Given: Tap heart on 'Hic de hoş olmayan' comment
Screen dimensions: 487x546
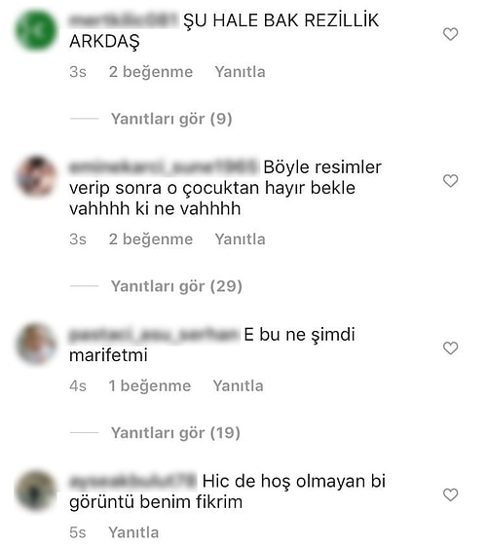Looking at the screenshot, I should point(450,494).
